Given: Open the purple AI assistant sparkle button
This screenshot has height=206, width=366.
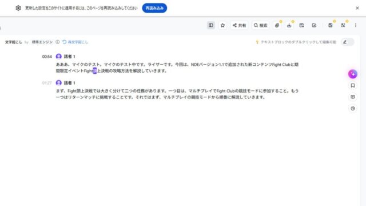Looking at the screenshot, I should [353, 74].
